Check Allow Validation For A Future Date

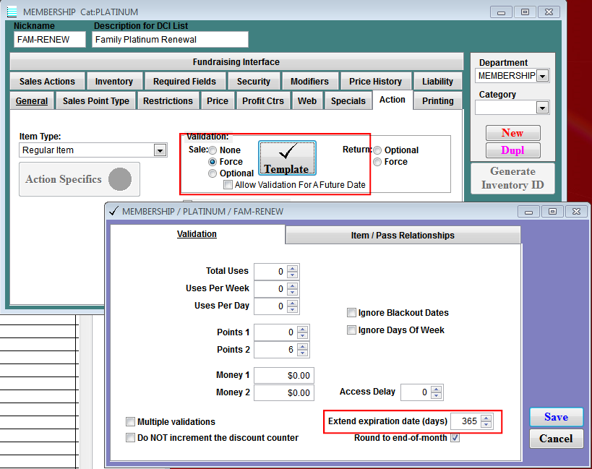[x=228, y=184]
